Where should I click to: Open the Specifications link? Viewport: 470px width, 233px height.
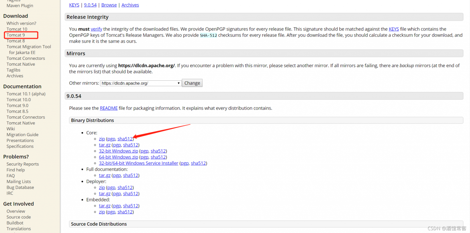click(20, 146)
